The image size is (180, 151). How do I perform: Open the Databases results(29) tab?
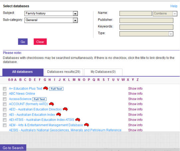(x=64, y=72)
